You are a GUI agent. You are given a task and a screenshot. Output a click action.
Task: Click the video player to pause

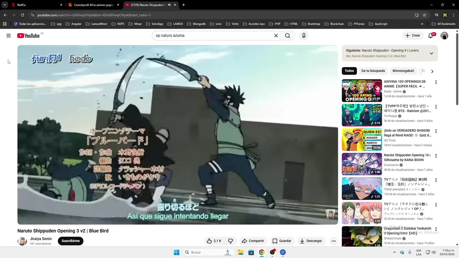click(x=178, y=135)
